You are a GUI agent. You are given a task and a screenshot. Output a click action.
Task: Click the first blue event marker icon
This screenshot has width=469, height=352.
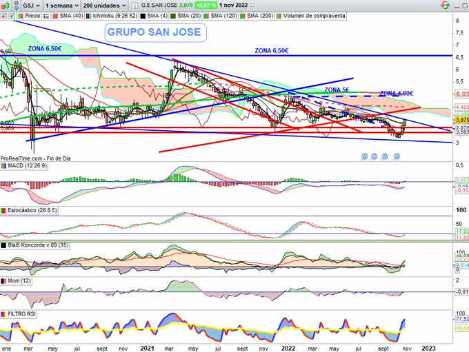point(364,156)
